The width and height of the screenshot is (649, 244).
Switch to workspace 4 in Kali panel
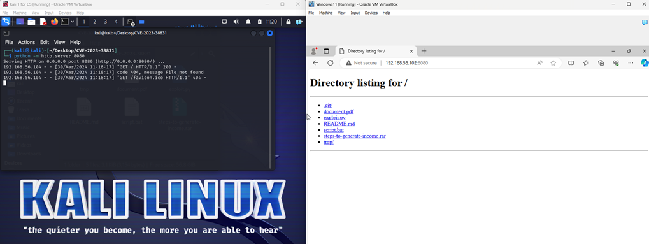click(116, 22)
